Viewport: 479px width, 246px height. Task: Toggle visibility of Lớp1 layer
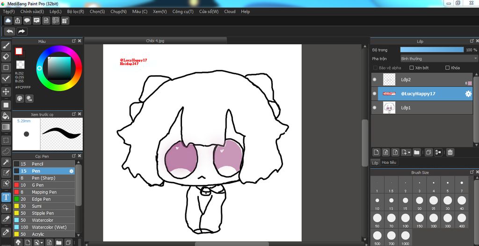click(375, 108)
